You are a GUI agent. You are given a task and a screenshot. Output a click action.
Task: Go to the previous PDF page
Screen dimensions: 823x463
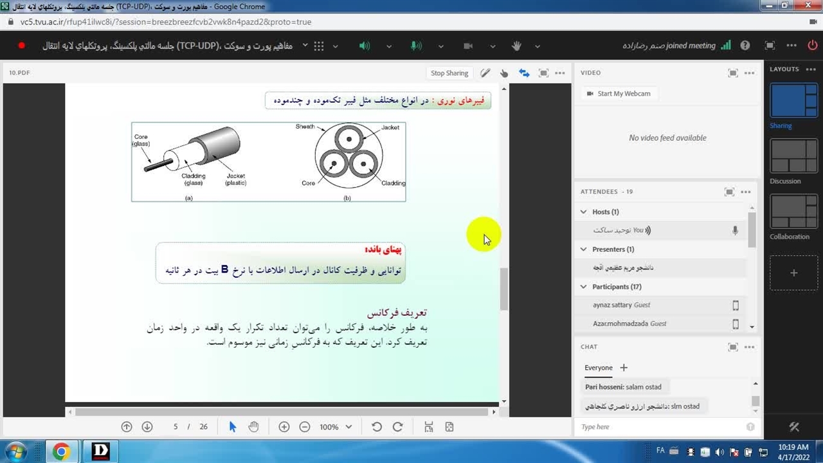127,427
